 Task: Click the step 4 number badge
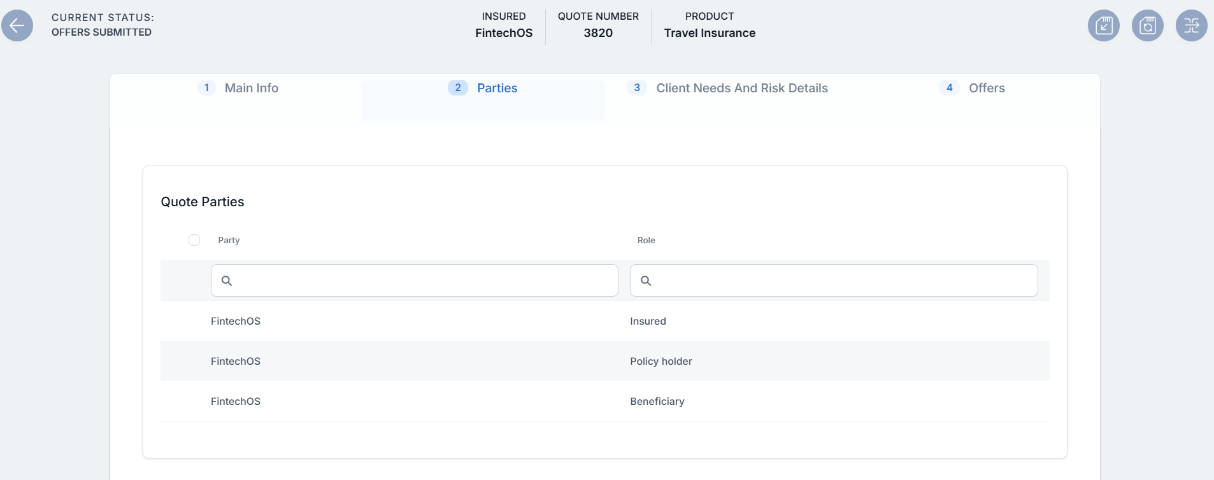(949, 88)
